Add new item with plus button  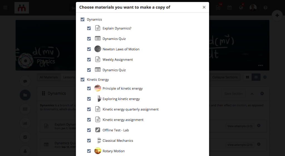(x=277, y=15)
